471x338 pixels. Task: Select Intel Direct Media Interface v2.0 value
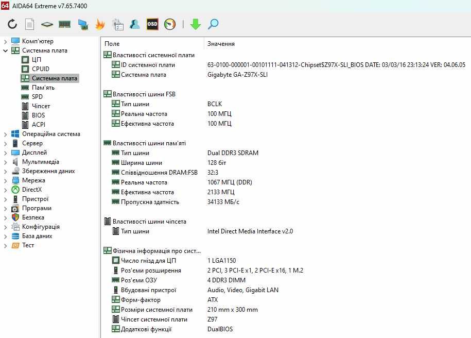pos(250,231)
